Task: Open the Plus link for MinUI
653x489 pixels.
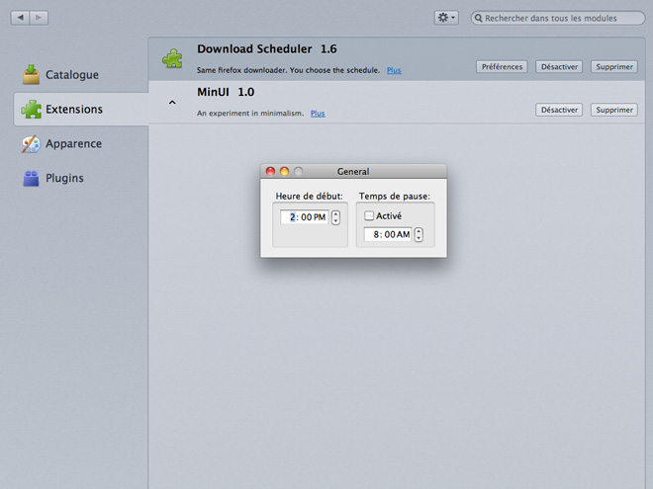Action: (x=318, y=113)
